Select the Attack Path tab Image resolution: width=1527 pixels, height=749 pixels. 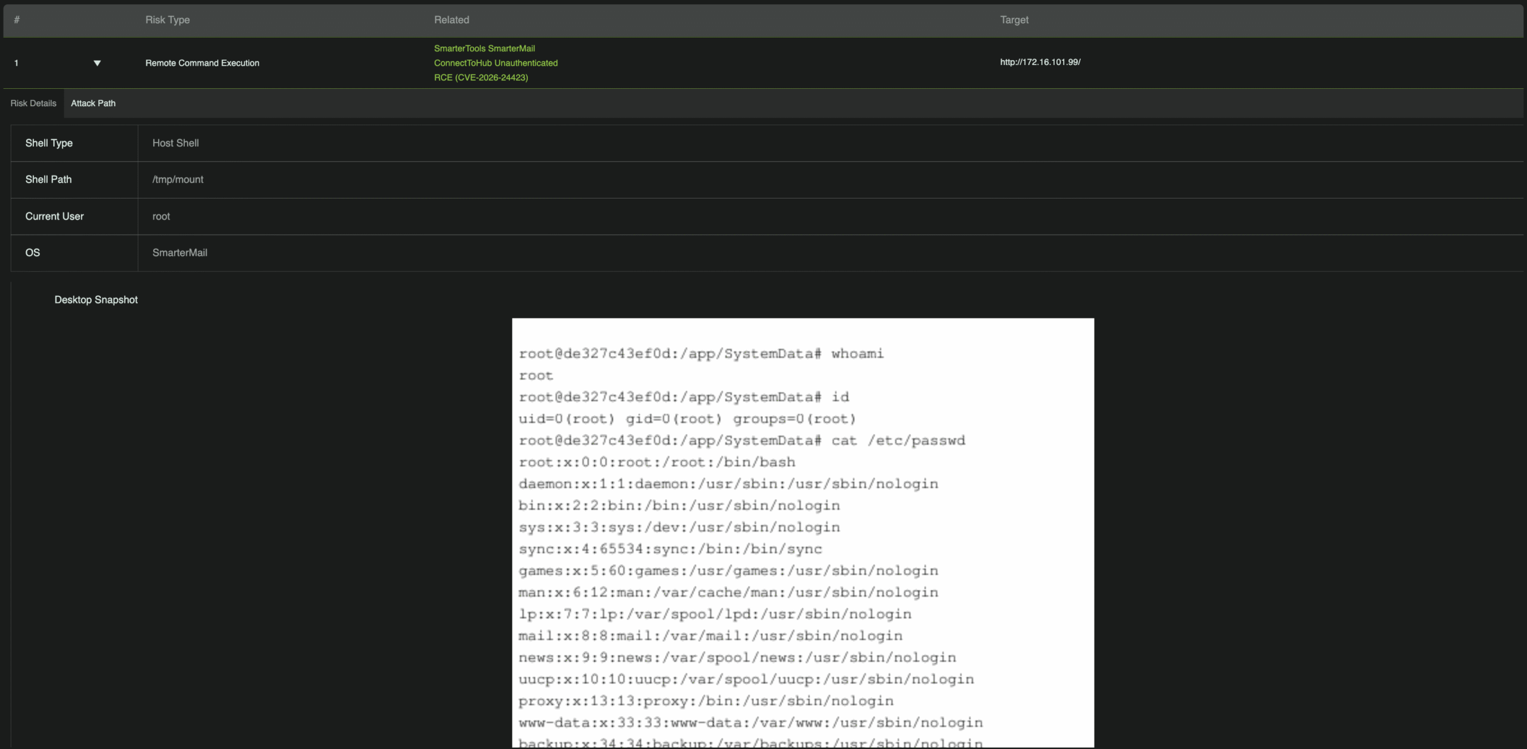(x=93, y=103)
